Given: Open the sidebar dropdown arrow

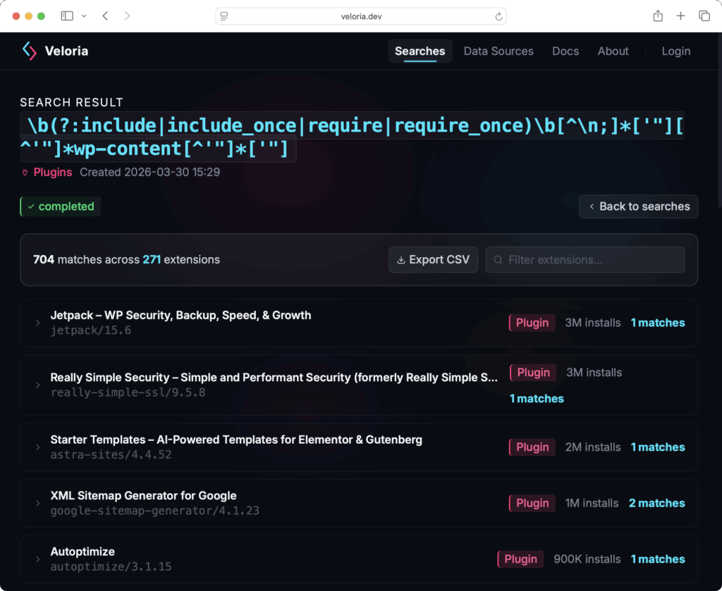Looking at the screenshot, I should [85, 15].
